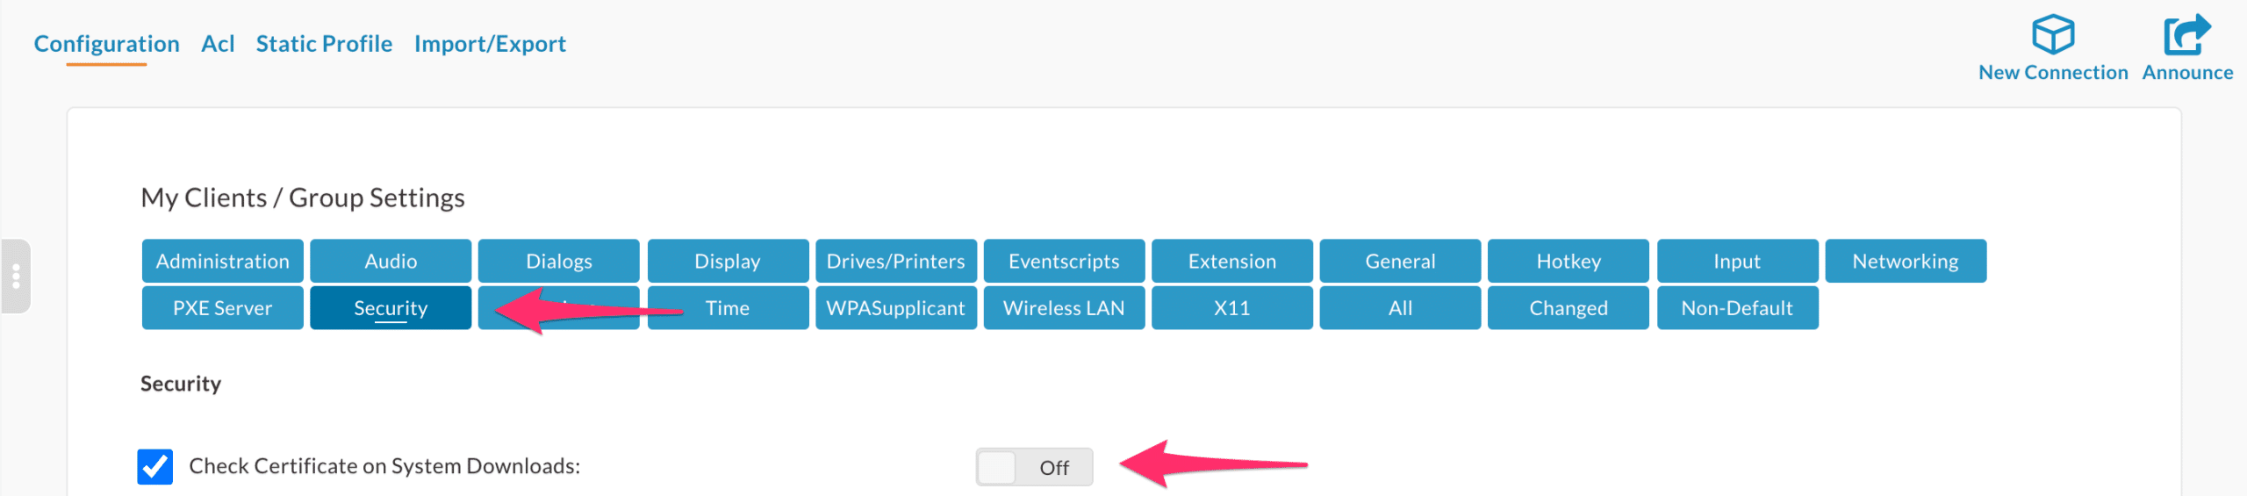Open the WPASupplicant settings category
The width and height of the screenshot is (2247, 496).
tap(895, 308)
